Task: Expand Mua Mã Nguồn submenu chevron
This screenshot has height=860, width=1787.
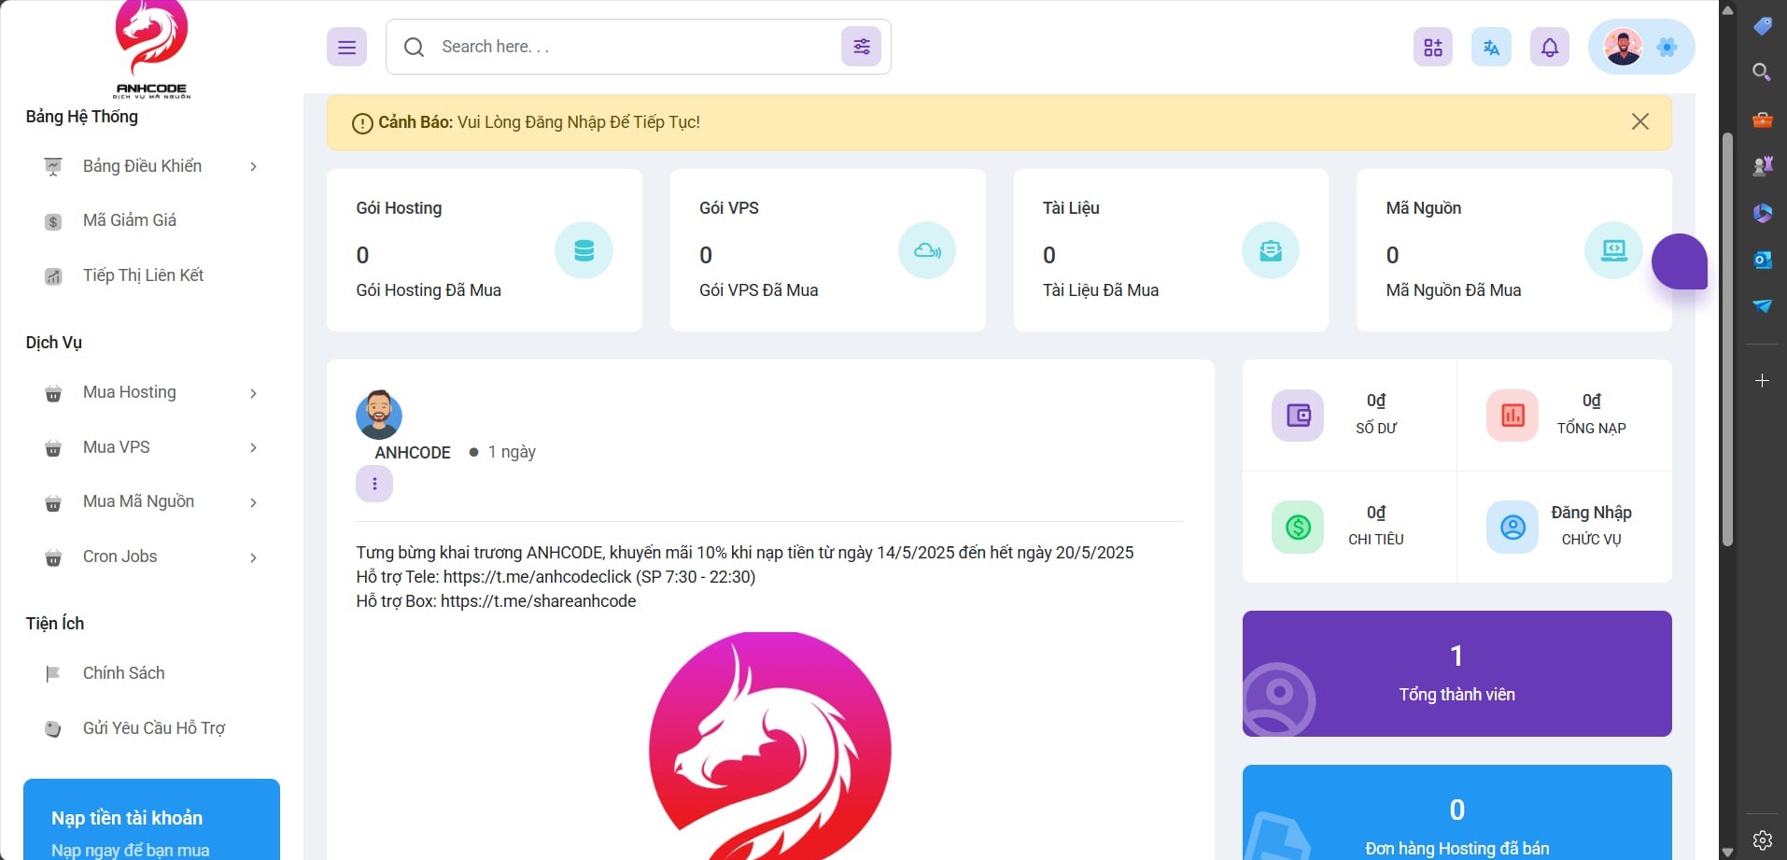Action: coord(253,502)
